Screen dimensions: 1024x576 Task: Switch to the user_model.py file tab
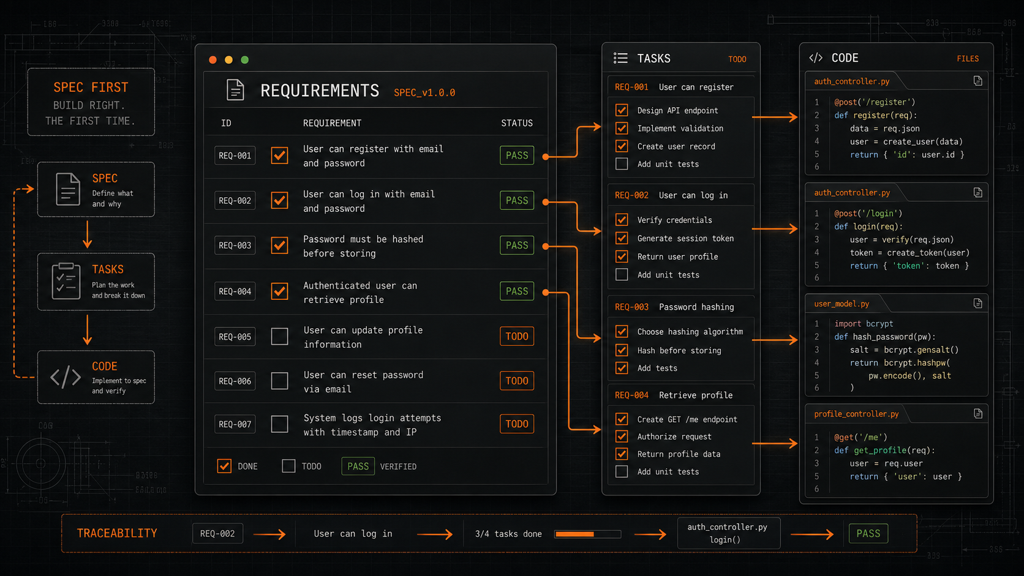click(x=842, y=304)
